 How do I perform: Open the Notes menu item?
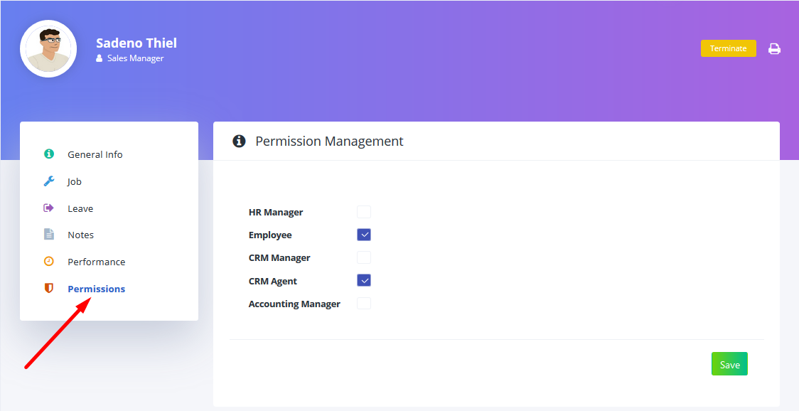(80, 235)
